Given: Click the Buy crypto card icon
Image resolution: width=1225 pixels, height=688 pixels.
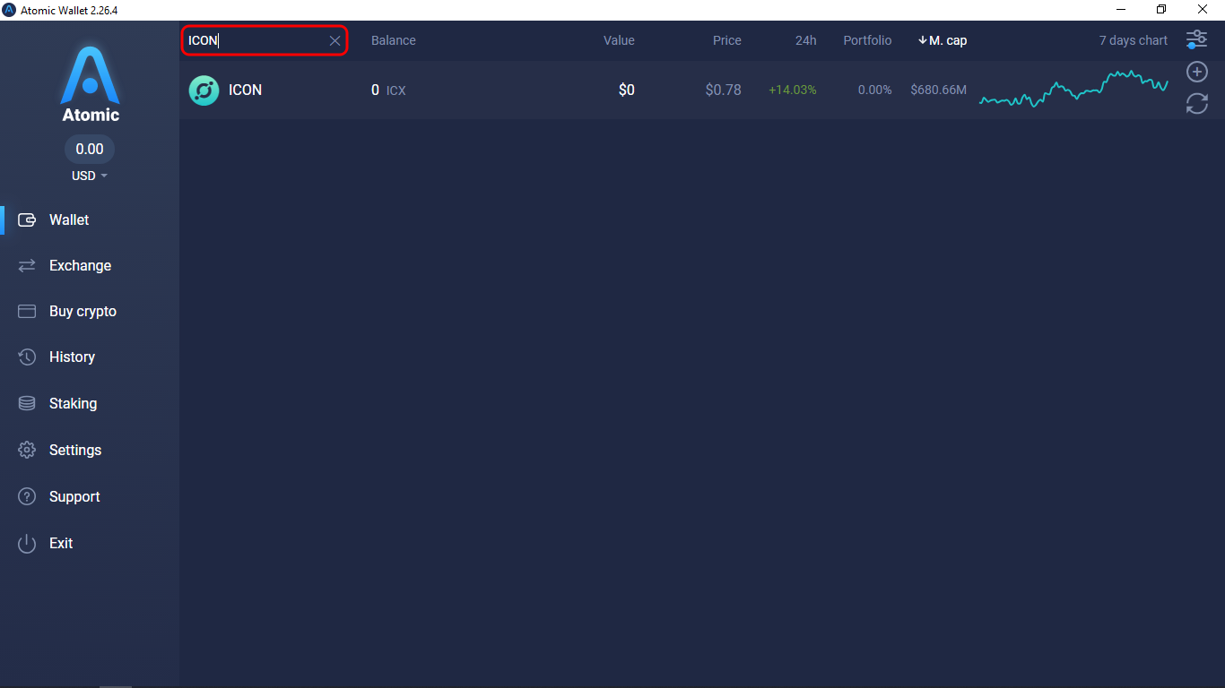Looking at the screenshot, I should (x=27, y=311).
